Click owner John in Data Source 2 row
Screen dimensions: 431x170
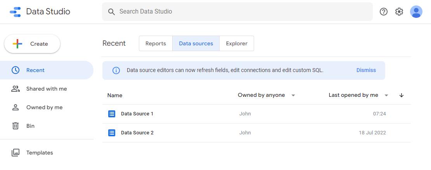[x=245, y=133]
